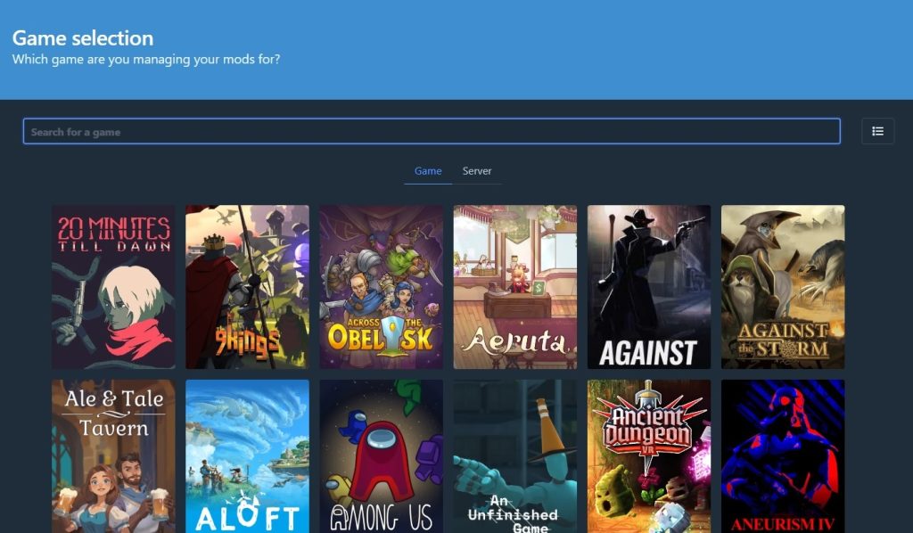Image resolution: width=913 pixels, height=533 pixels.
Task: Select the Ancient Dungeon VR cover
Action: click(649, 456)
